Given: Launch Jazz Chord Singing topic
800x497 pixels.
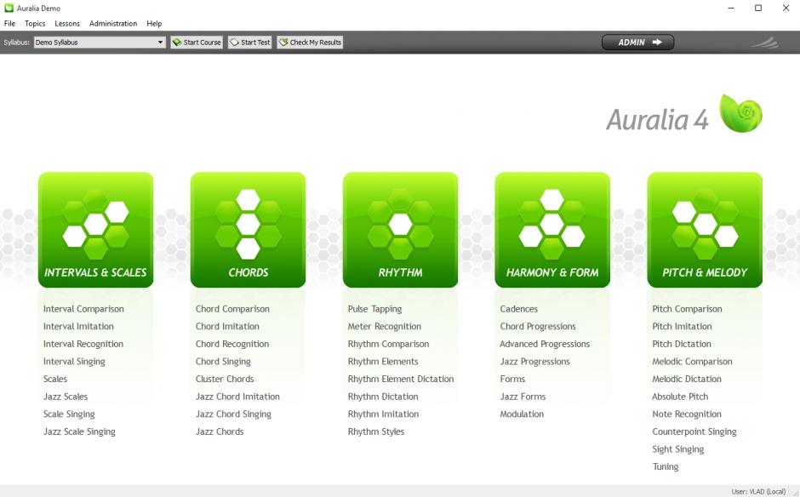Looking at the screenshot, I should click(x=233, y=414).
